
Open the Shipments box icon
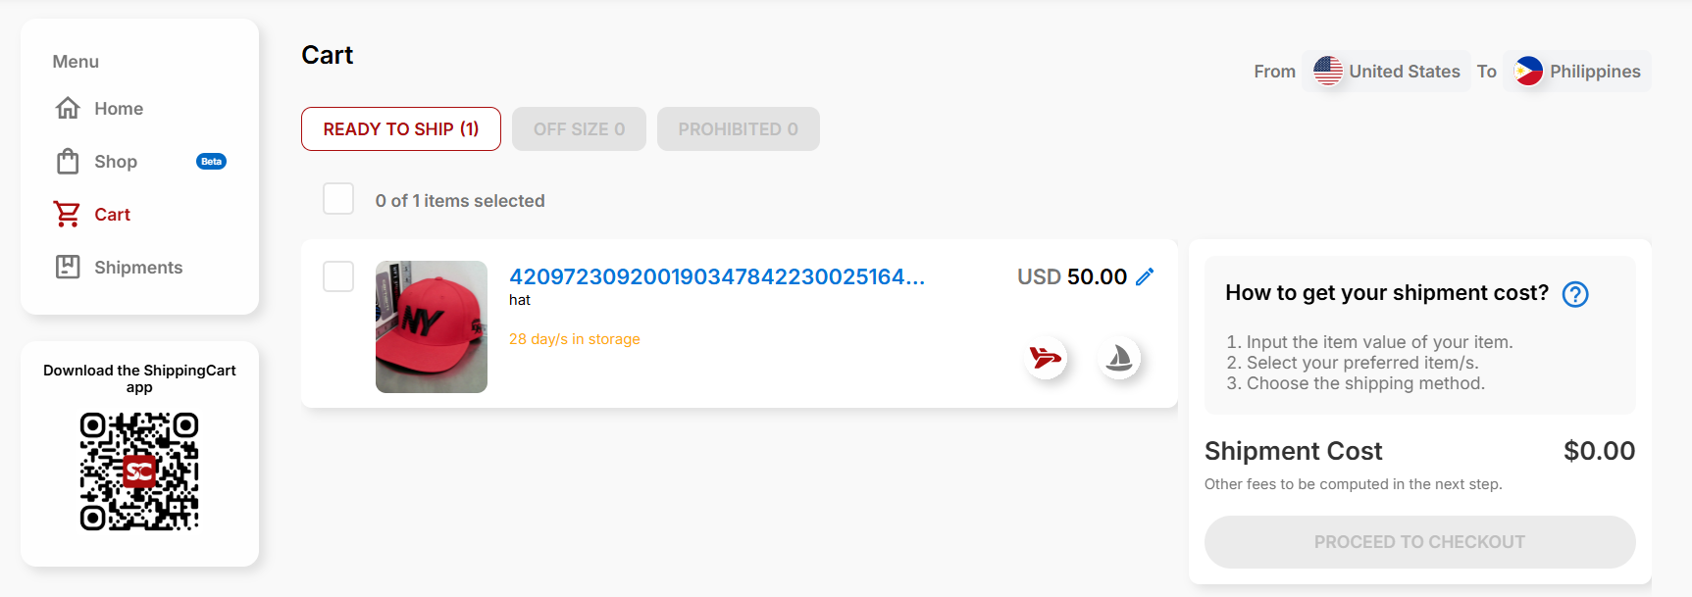(x=68, y=267)
